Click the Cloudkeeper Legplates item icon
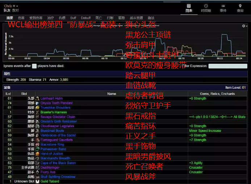Viewport: 251px width, 184px height. 37,126
